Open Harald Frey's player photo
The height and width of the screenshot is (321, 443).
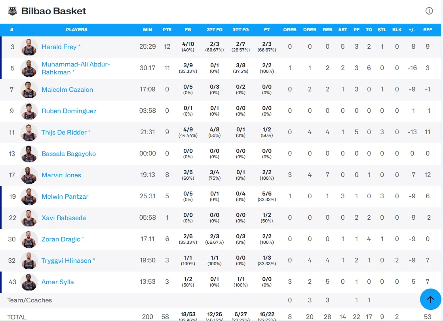(x=29, y=47)
